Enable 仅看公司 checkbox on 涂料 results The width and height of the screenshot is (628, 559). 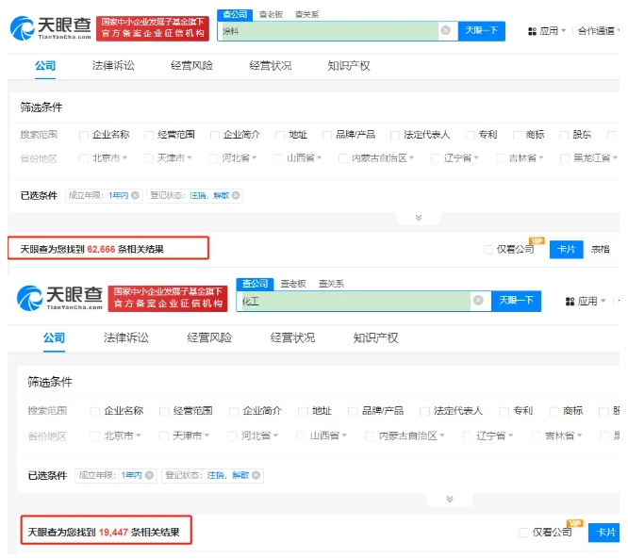tap(488, 250)
